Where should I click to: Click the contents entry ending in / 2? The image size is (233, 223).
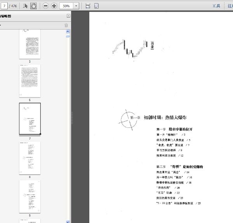coord(171,135)
